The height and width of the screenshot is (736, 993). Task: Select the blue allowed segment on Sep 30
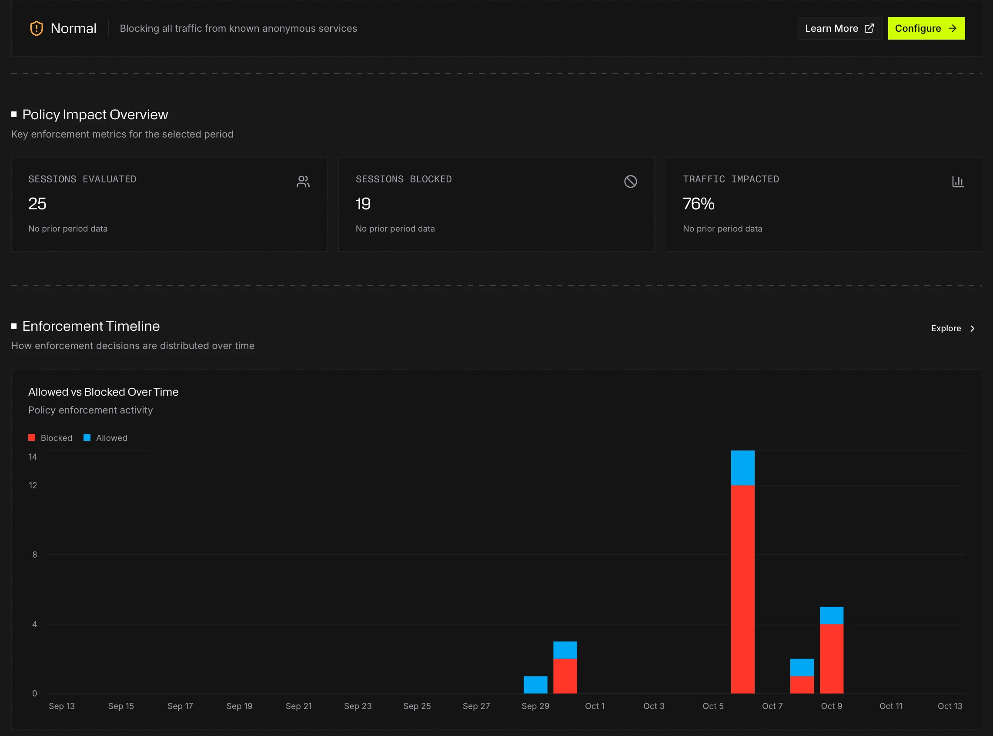point(565,650)
